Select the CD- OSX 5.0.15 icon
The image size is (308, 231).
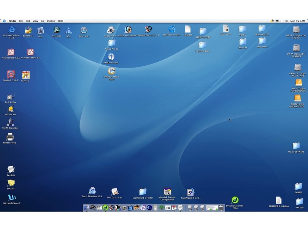115,192
